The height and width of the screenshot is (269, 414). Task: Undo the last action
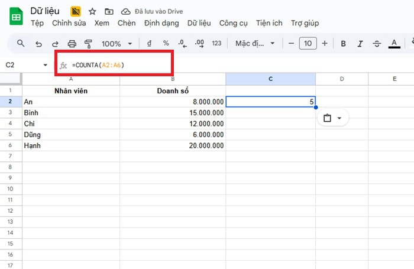point(38,44)
